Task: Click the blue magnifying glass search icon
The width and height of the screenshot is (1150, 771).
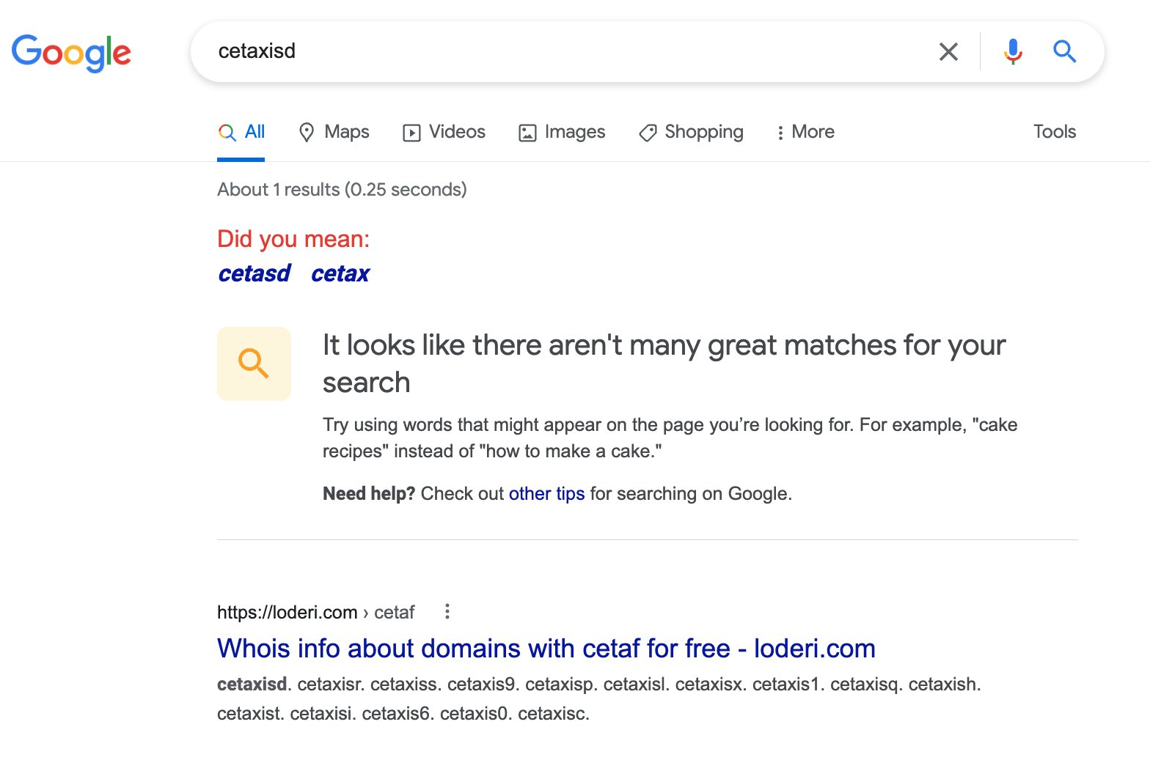Action: [1064, 51]
